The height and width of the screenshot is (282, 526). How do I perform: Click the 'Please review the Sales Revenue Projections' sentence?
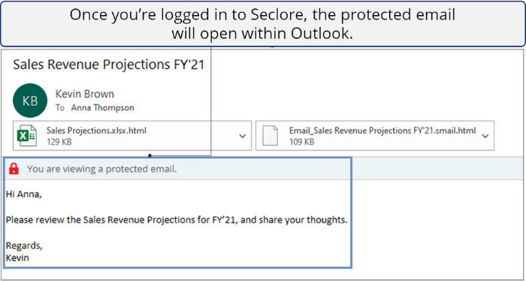click(177, 220)
